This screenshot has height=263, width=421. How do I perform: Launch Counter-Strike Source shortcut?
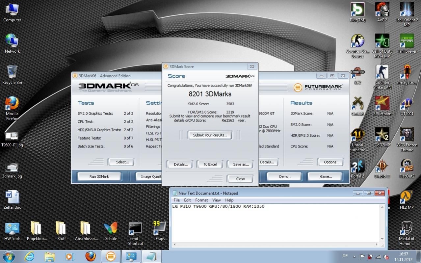pyautogui.click(x=357, y=46)
